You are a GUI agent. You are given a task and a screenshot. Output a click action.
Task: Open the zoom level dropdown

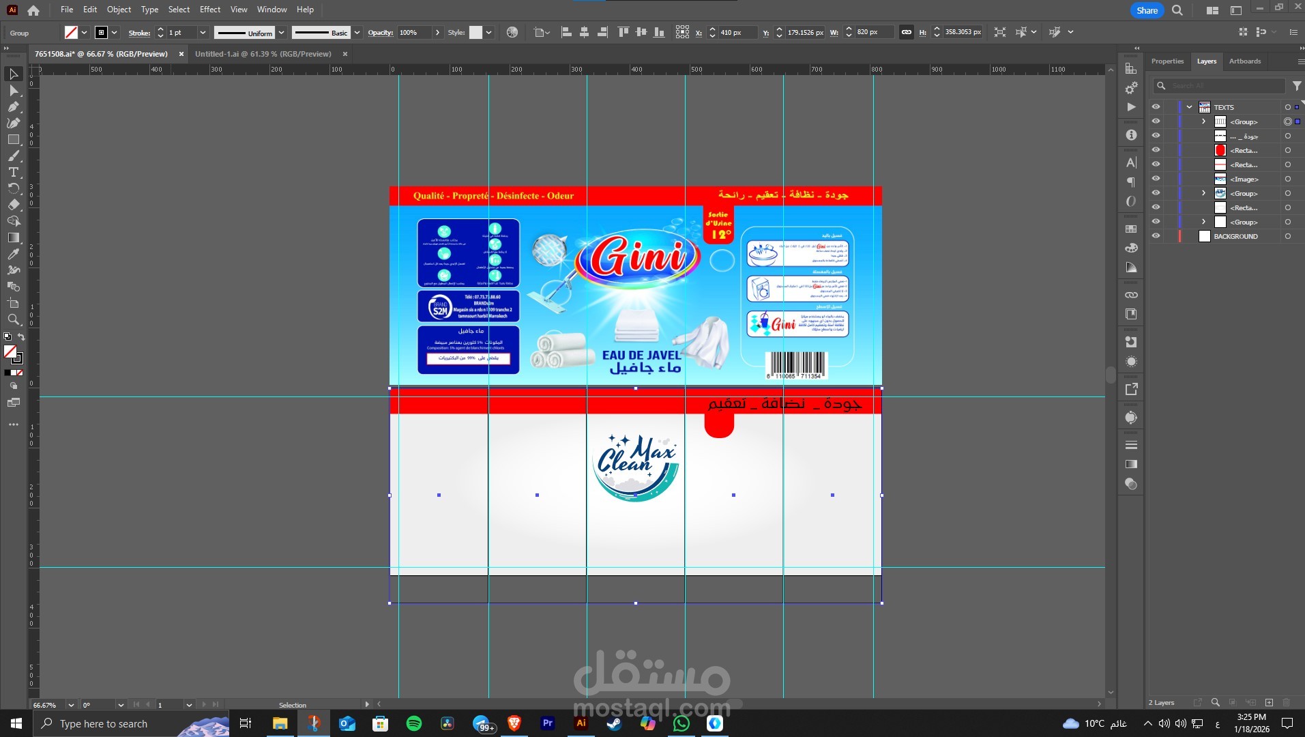tap(71, 705)
